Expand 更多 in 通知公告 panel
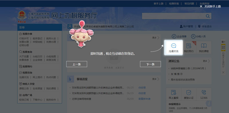Image resolution: width=229 pixels, height=113 pixels. pos(206,61)
